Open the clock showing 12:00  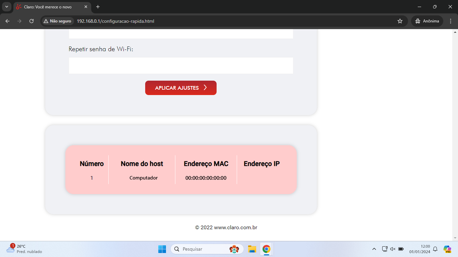[419, 249]
